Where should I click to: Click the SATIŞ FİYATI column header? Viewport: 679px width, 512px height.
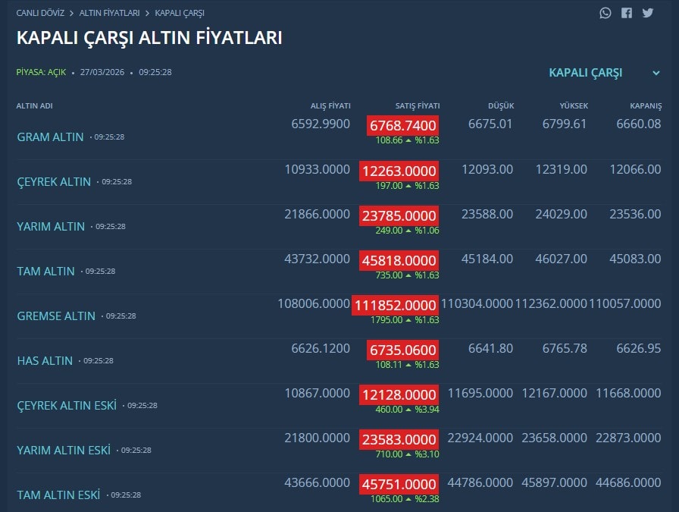[418, 106]
